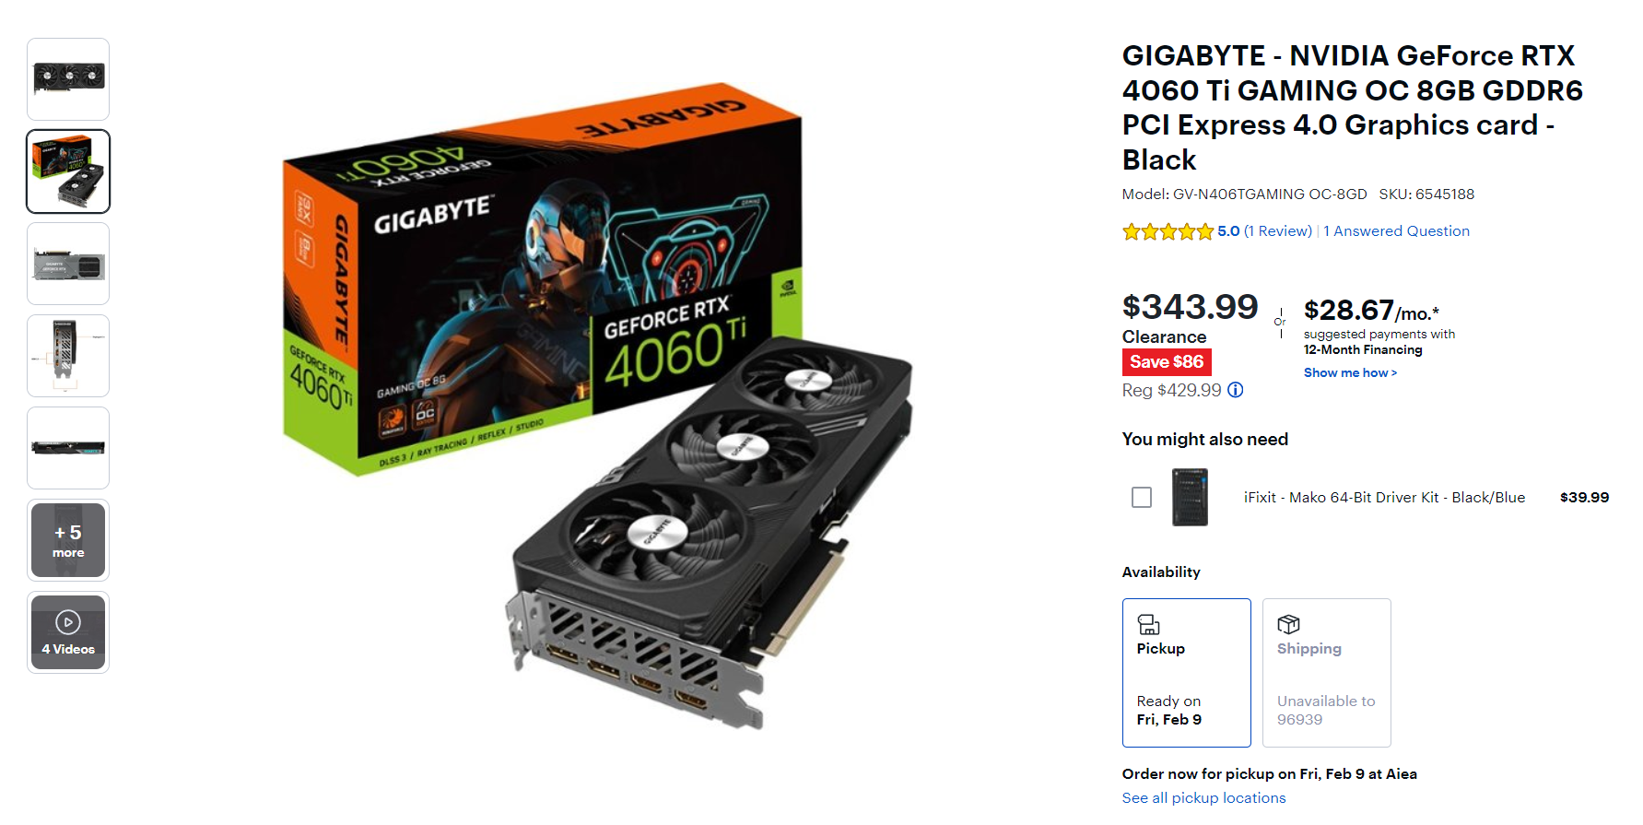Click the Shipping box icon
The width and height of the screenshot is (1643, 825).
(1288, 624)
